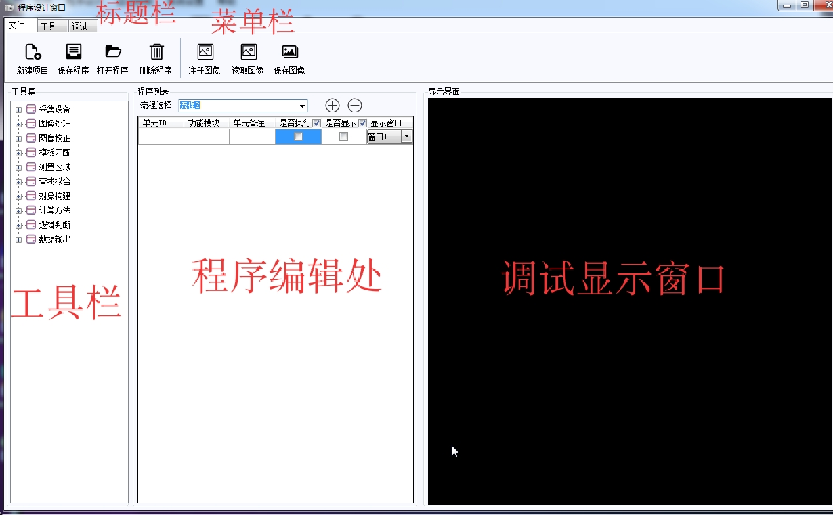
Task: Click the 单元ID column header
Action: 161,123
